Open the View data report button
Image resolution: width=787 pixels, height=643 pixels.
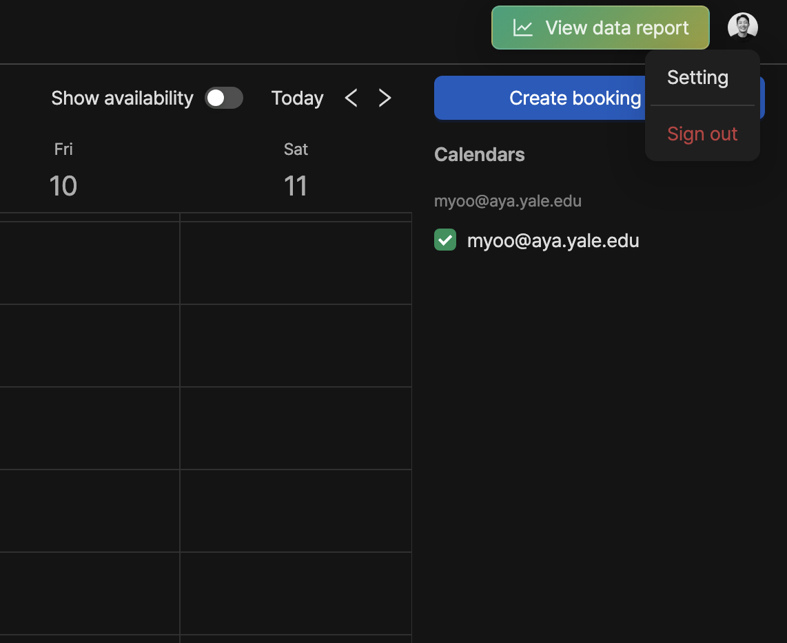[x=600, y=28]
